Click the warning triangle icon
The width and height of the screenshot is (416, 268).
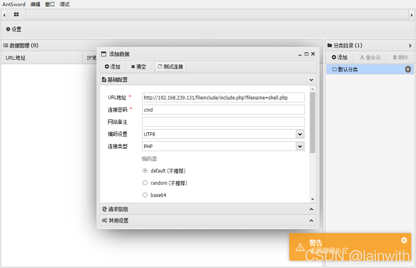[x=300, y=247]
